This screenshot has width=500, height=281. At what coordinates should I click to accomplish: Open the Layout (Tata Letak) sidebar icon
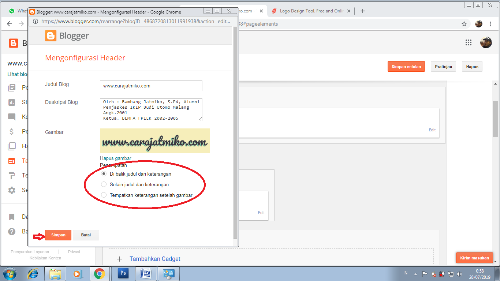pyautogui.click(x=12, y=161)
